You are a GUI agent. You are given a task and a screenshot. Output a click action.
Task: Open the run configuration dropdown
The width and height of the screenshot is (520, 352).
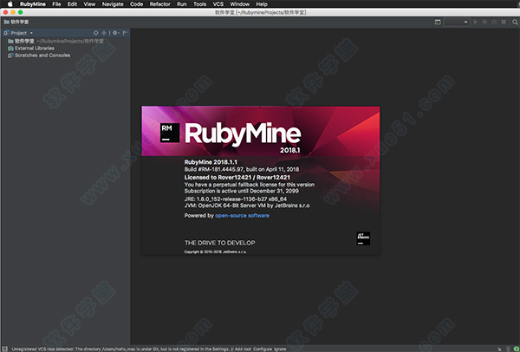coord(457,22)
